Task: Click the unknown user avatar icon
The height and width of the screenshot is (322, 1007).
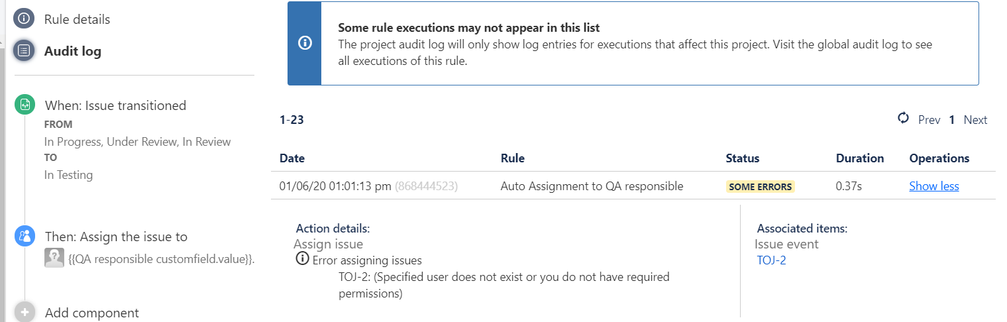Action: pos(54,258)
